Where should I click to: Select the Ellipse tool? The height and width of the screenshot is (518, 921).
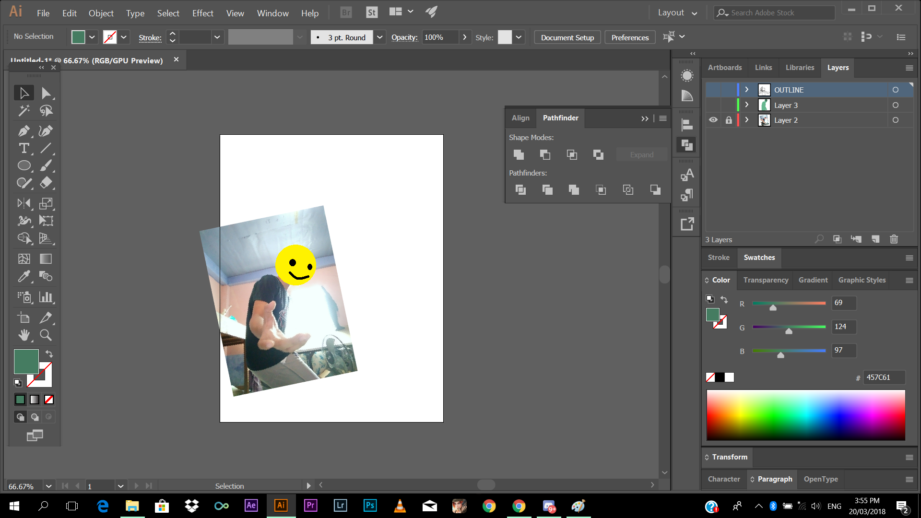(x=24, y=165)
